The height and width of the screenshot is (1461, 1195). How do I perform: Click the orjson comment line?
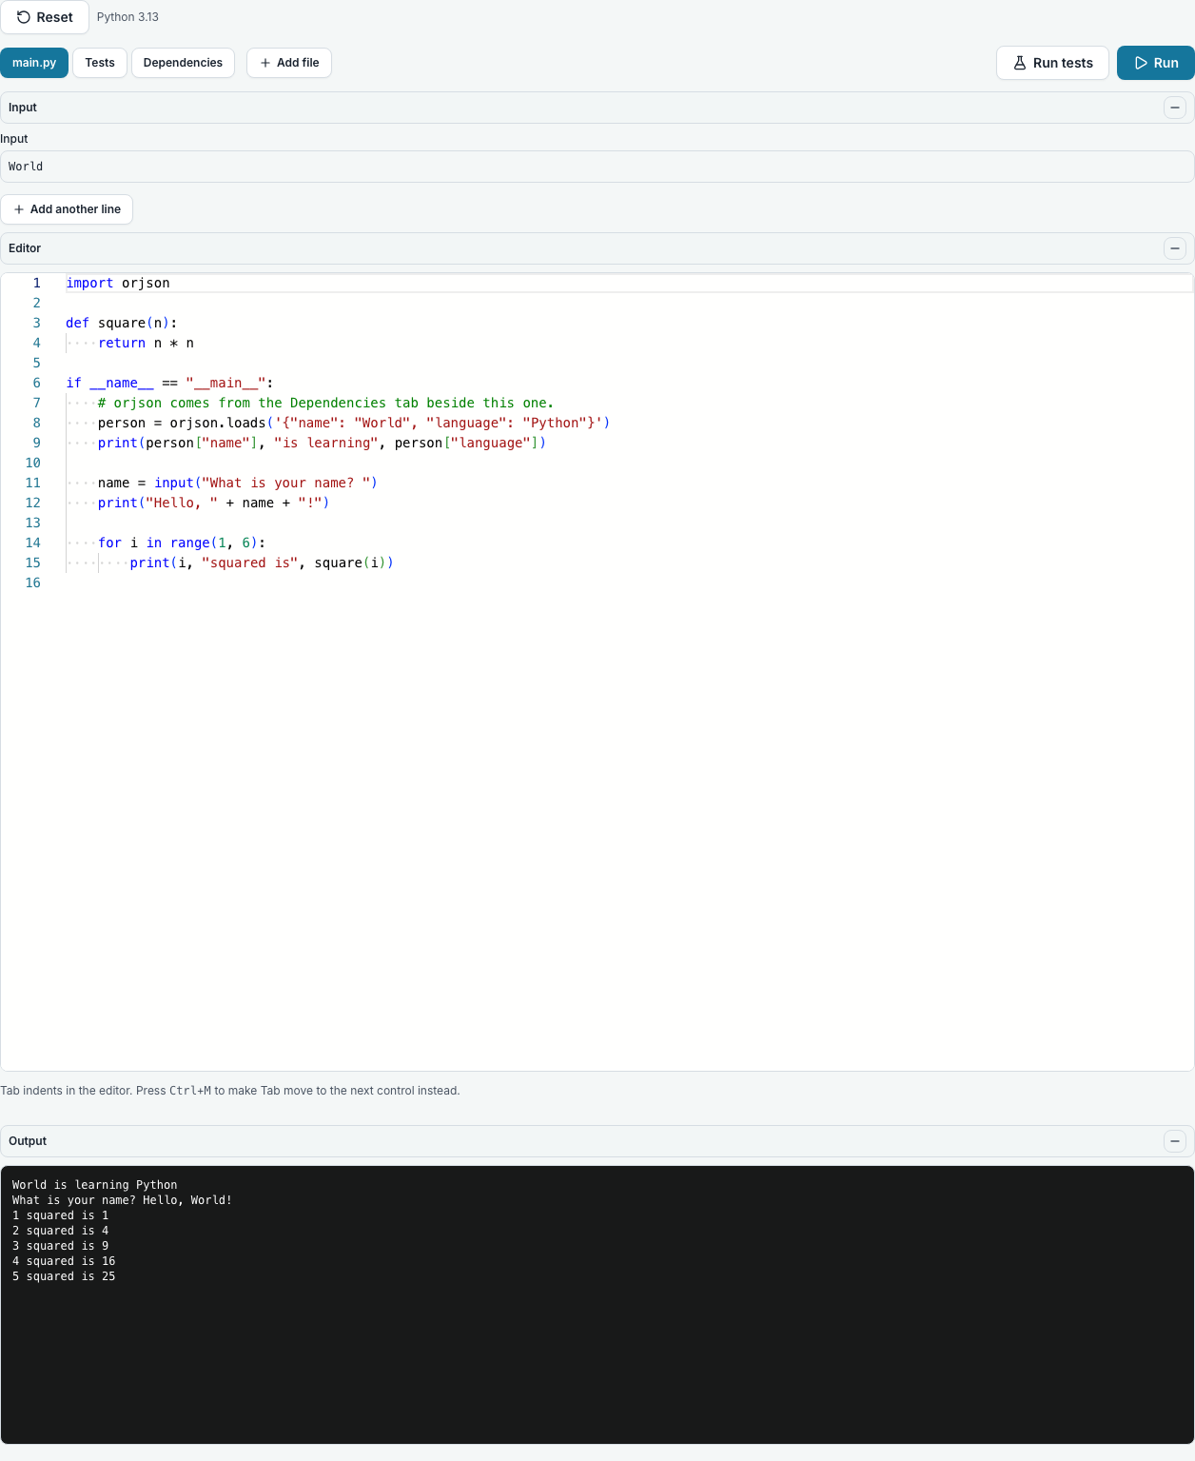[x=325, y=403]
